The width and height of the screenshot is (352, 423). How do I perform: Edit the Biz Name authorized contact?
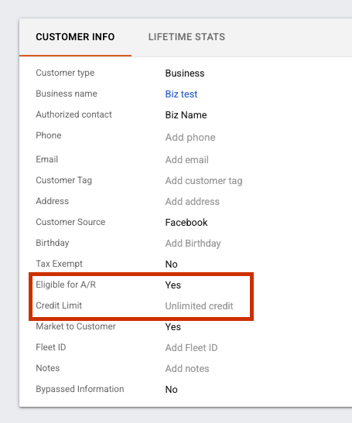pyautogui.click(x=186, y=115)
